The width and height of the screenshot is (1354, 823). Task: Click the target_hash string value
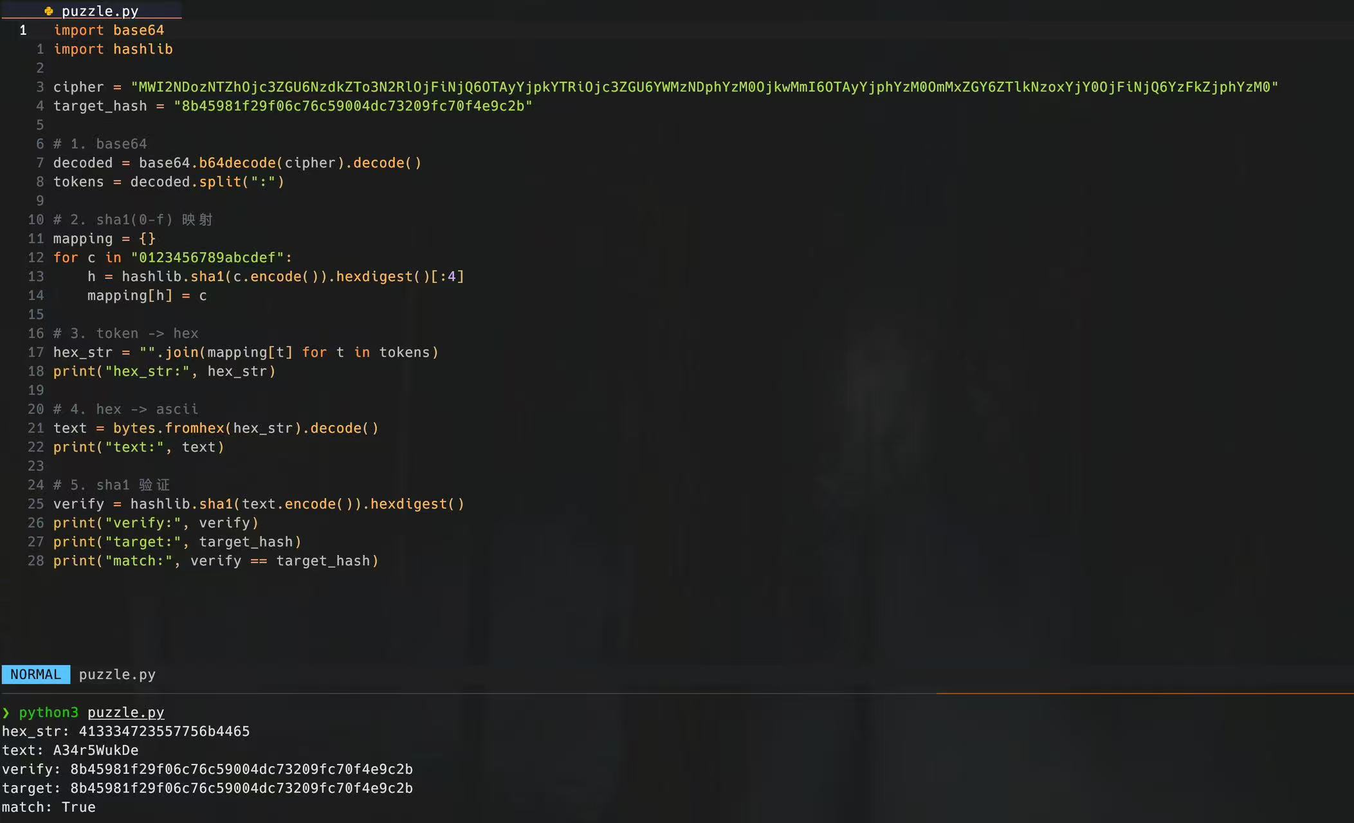click(x=352, y=106)
